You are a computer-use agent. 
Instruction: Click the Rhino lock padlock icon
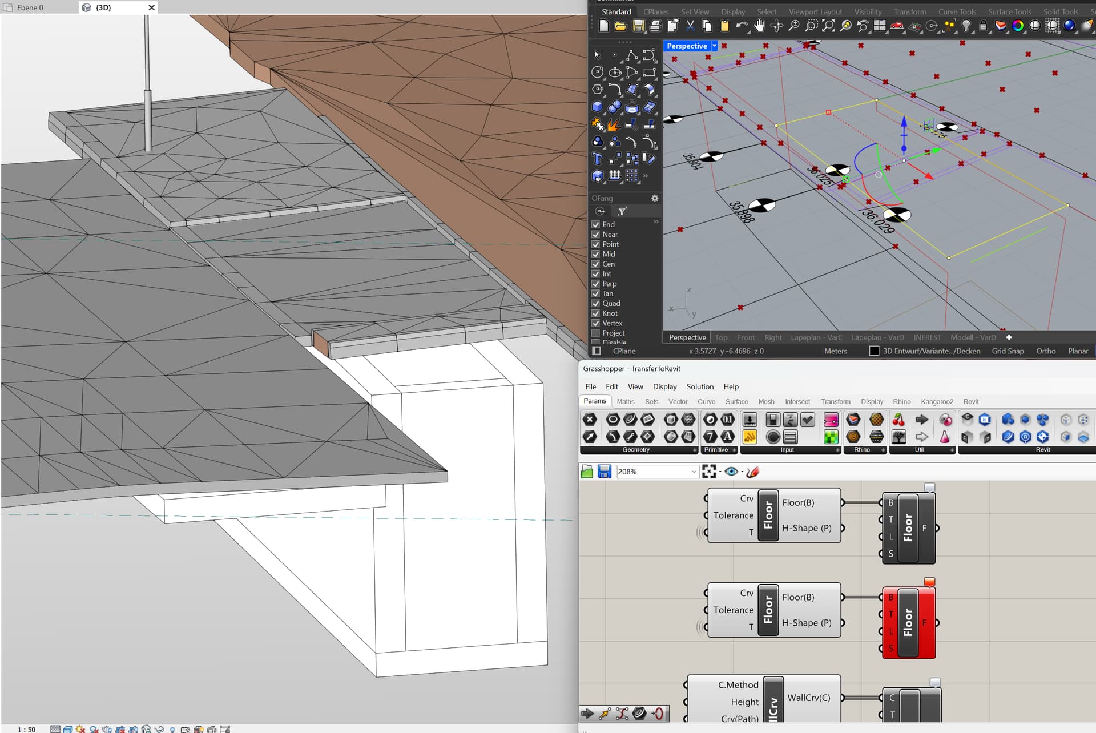point(983,26)
